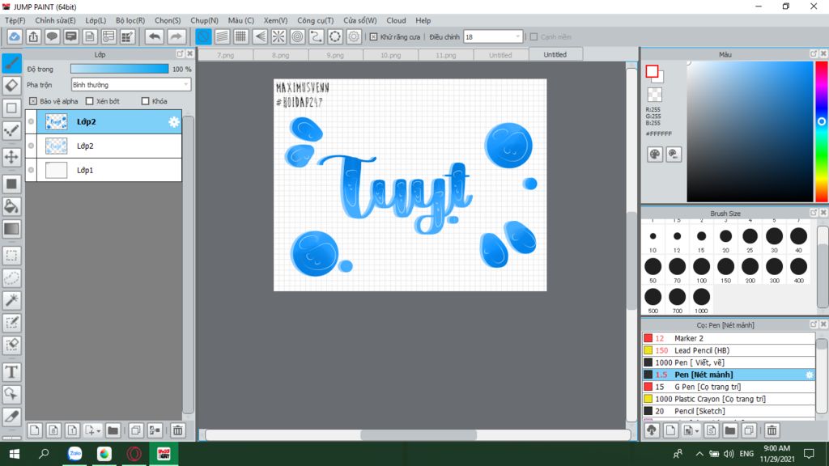Image resolution: width=829 pixels, height=466 pixels.
Task: Click the cloud sync toolbar icon
Action: point(15,36)
